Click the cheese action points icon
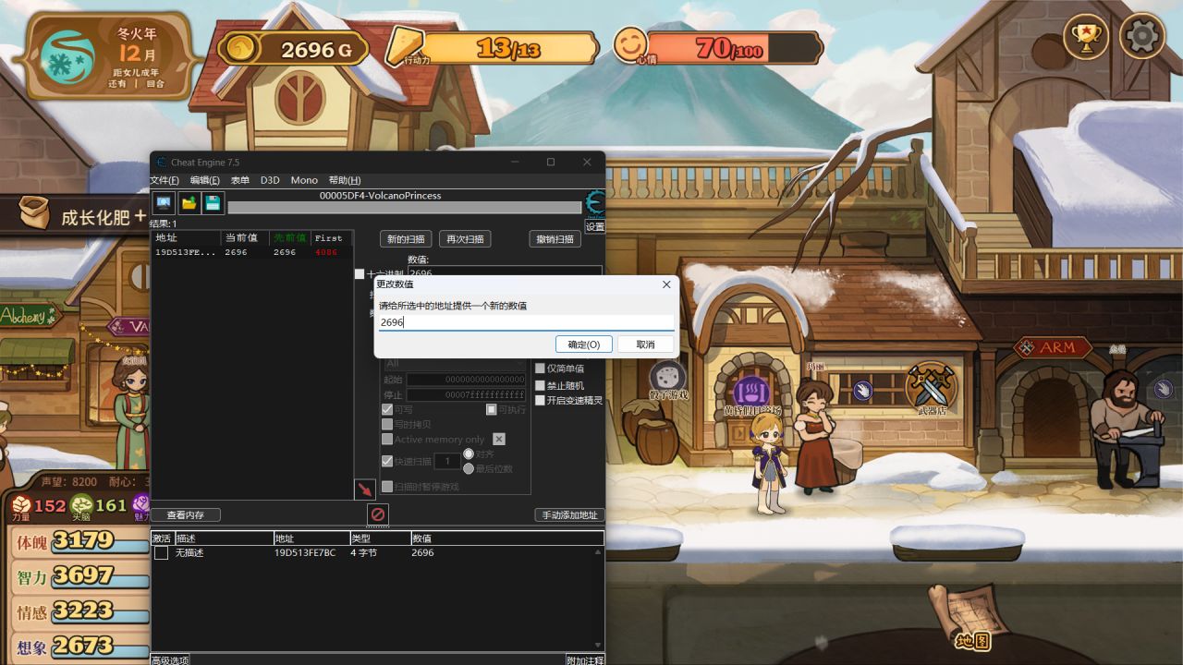 coord(404,44)
